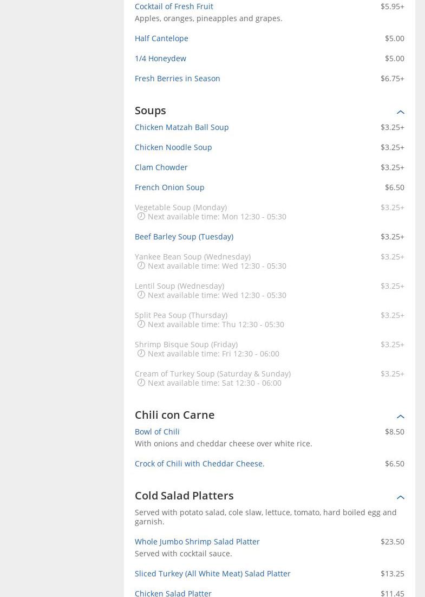Collapse the Cold Salad Platters section
Screen dimensions: 425x597
[400, 497]
